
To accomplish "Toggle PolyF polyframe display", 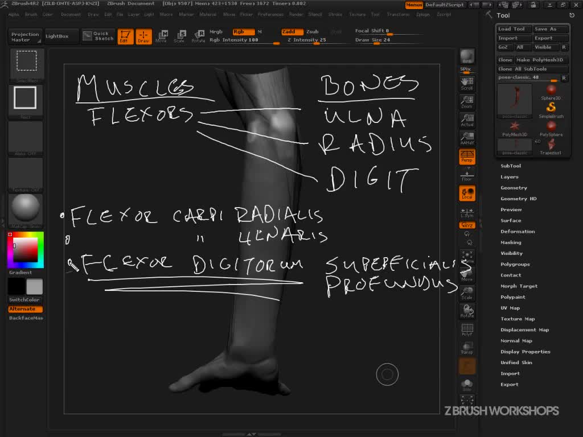I will 467,329.
